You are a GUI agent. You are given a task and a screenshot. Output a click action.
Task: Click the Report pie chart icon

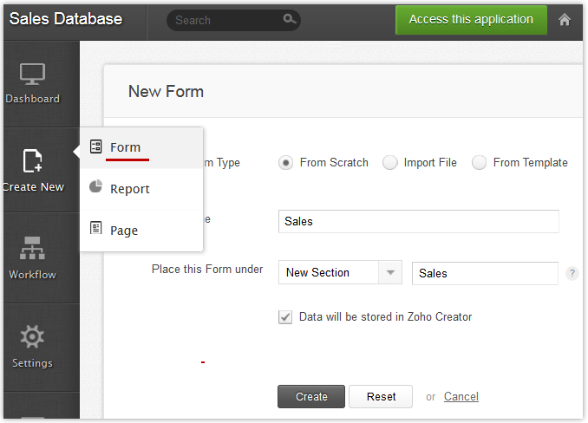[96, 188]
